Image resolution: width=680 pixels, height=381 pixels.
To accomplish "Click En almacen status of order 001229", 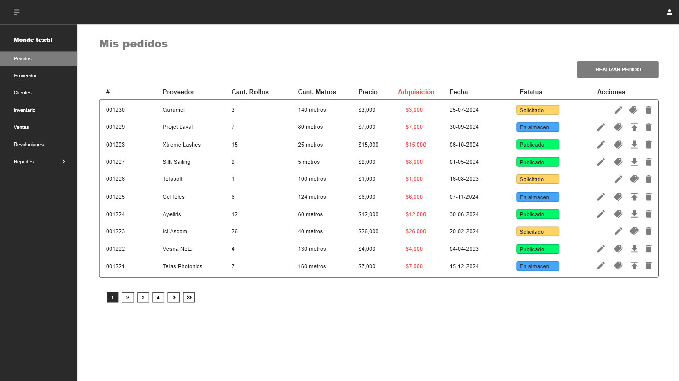I will pos(537,127).
